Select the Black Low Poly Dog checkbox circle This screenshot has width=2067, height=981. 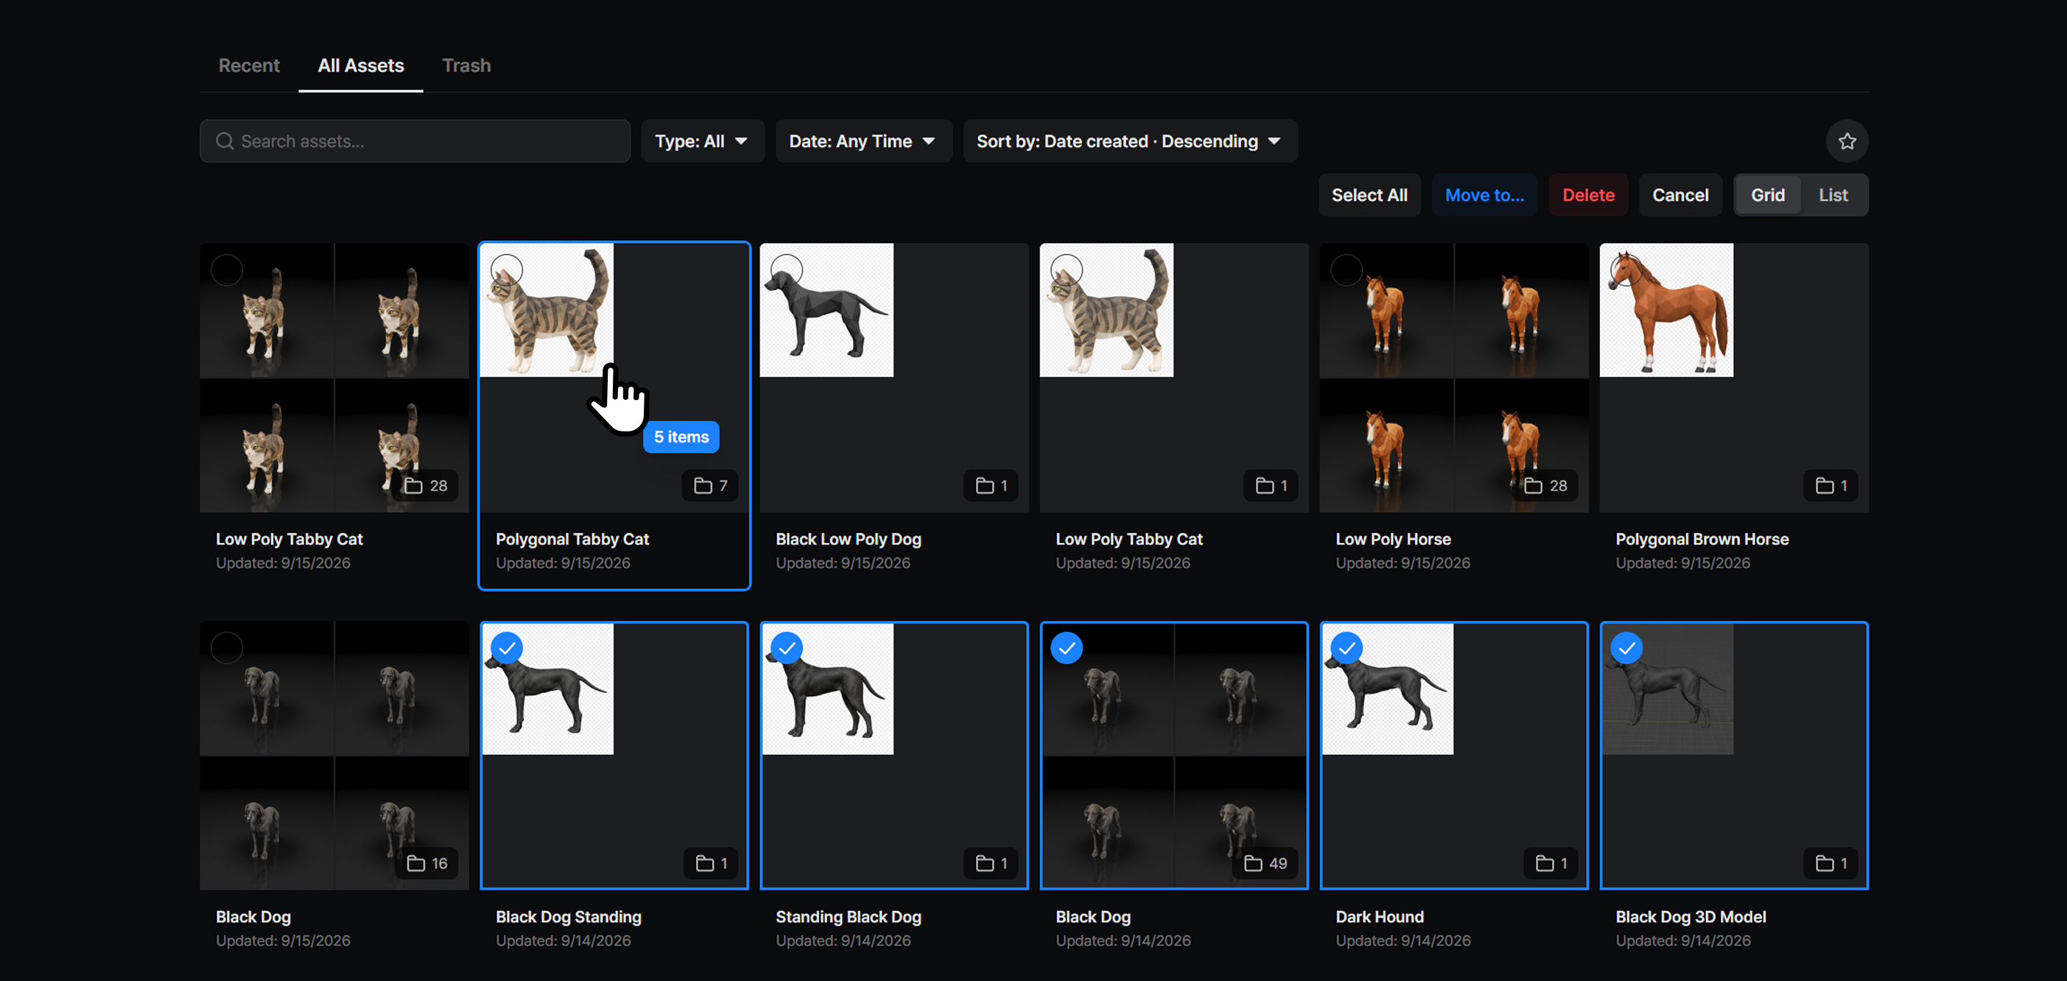pos(787,270)
